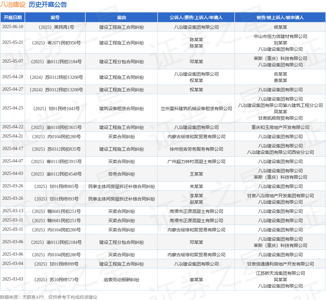Click defendant 甘肃八冶房地产开发集团有限公司

click(280, 196)
